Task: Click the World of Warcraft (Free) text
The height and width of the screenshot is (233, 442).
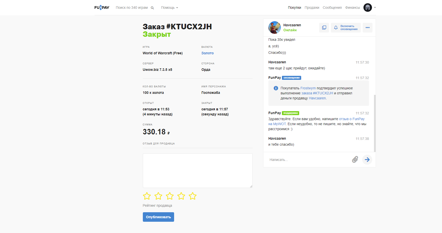Action: (163, 53)
